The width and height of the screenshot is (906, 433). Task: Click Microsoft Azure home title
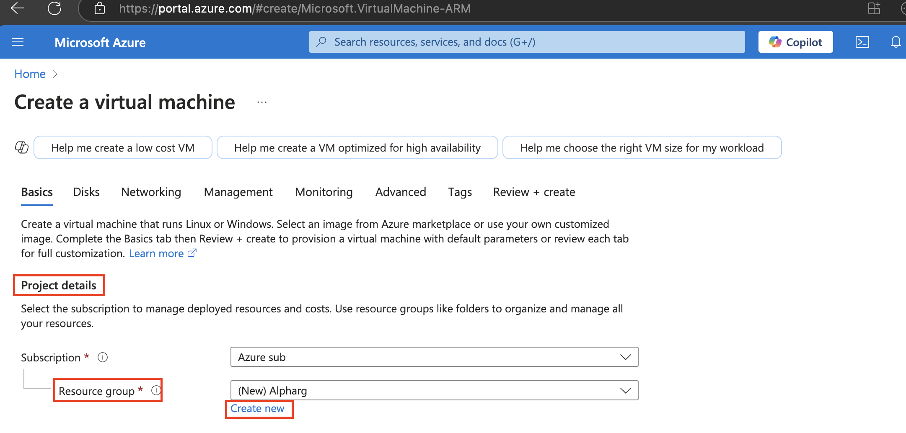[x=100, y=42]
